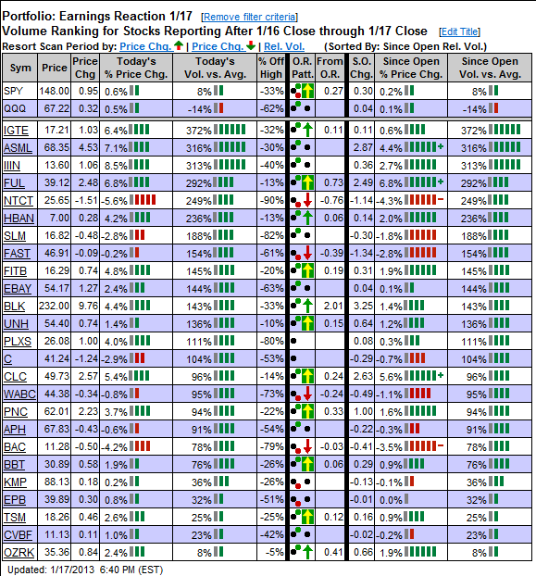Screen dimensions: 536x576
Task: Open the TSM symbol link
Action: point(15,518)
